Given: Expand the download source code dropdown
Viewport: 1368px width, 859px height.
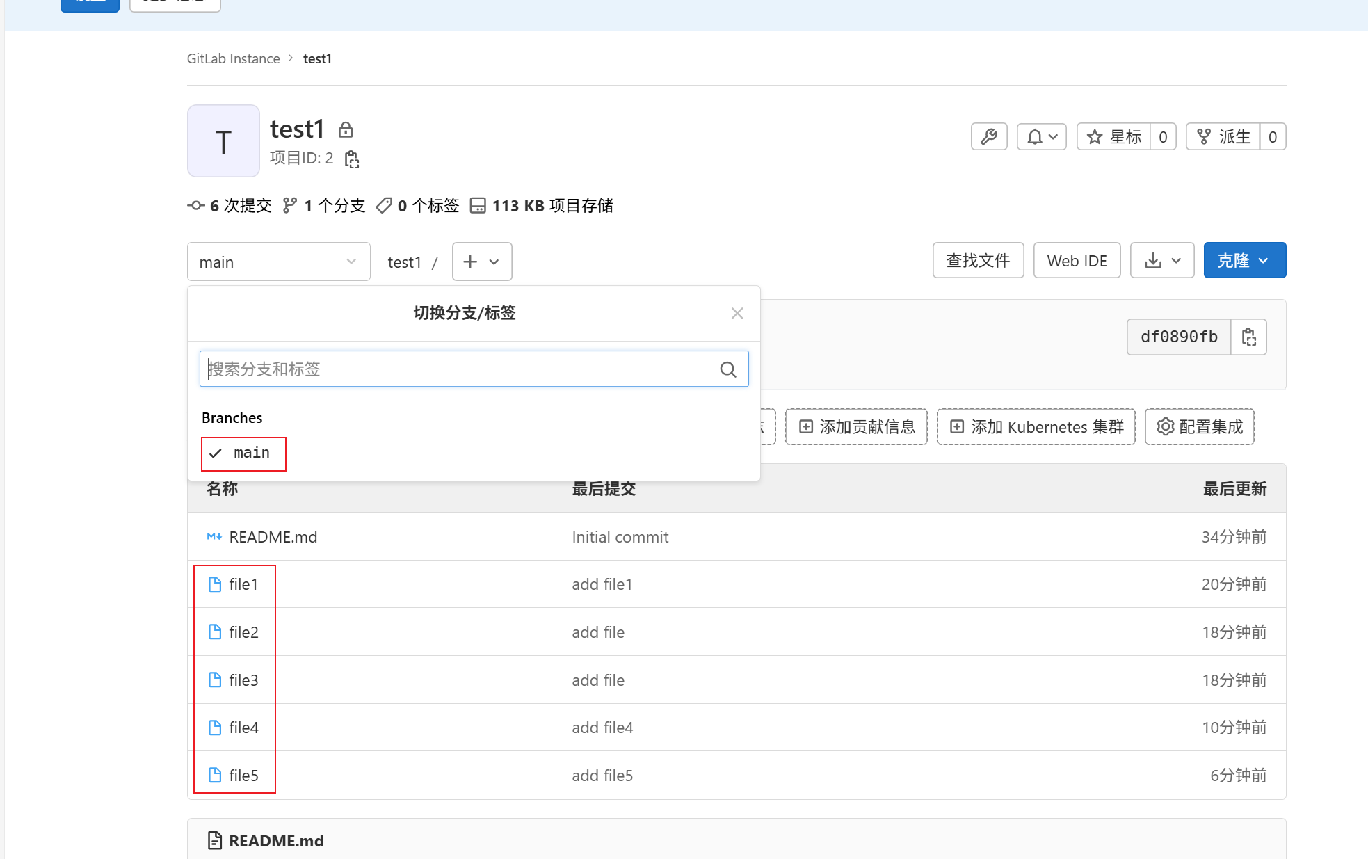Looking at the screenshot, I should click(x=1161, y=261).
